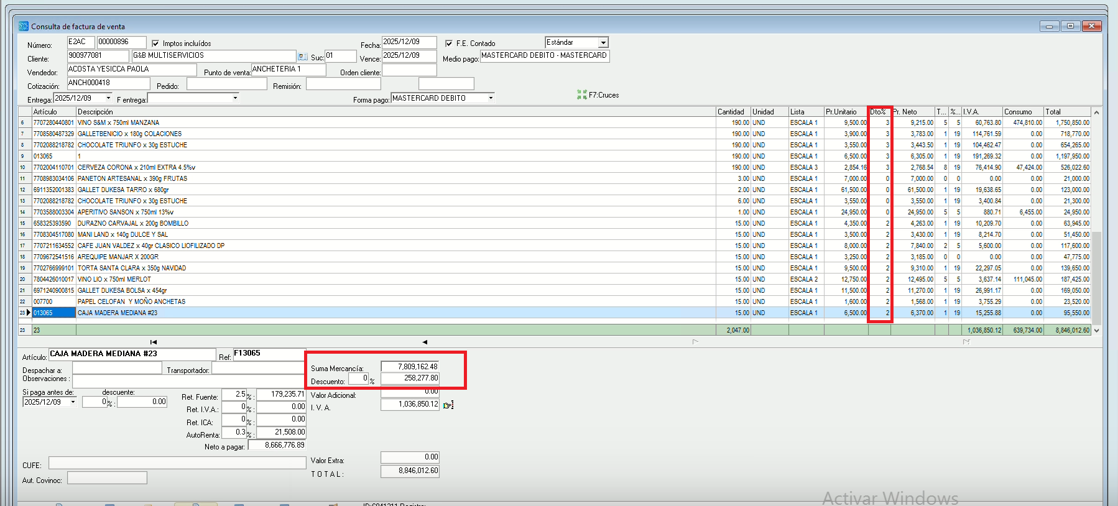
Task: Click the Cotización field ANCH000418
Action: 108,83
